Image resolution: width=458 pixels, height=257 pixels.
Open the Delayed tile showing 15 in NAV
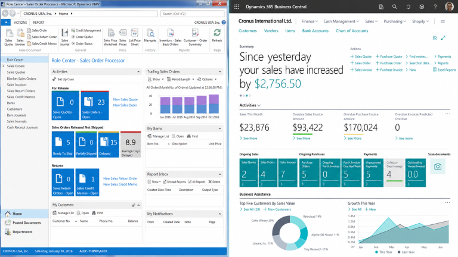pyautogui.click(x=109, y=145)
